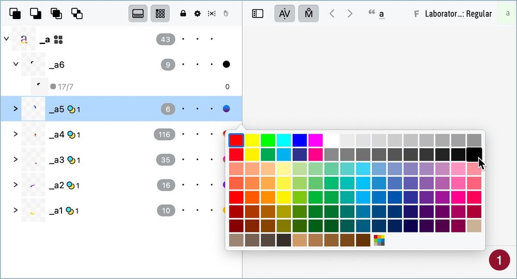Viewport: 517px width, 279px height.
Task: Select the 'a' glyph tab on the right
Action: pos(508,13)
